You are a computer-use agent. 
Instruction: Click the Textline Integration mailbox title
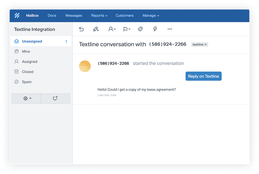(35, 29)
